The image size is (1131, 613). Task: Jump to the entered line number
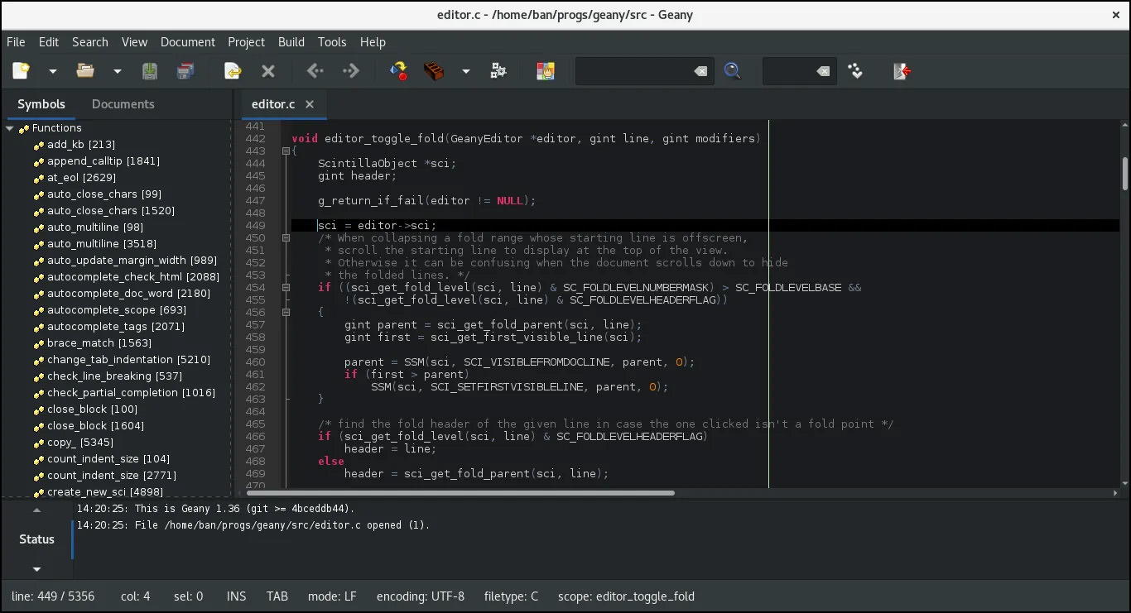(x=854, y=71)
